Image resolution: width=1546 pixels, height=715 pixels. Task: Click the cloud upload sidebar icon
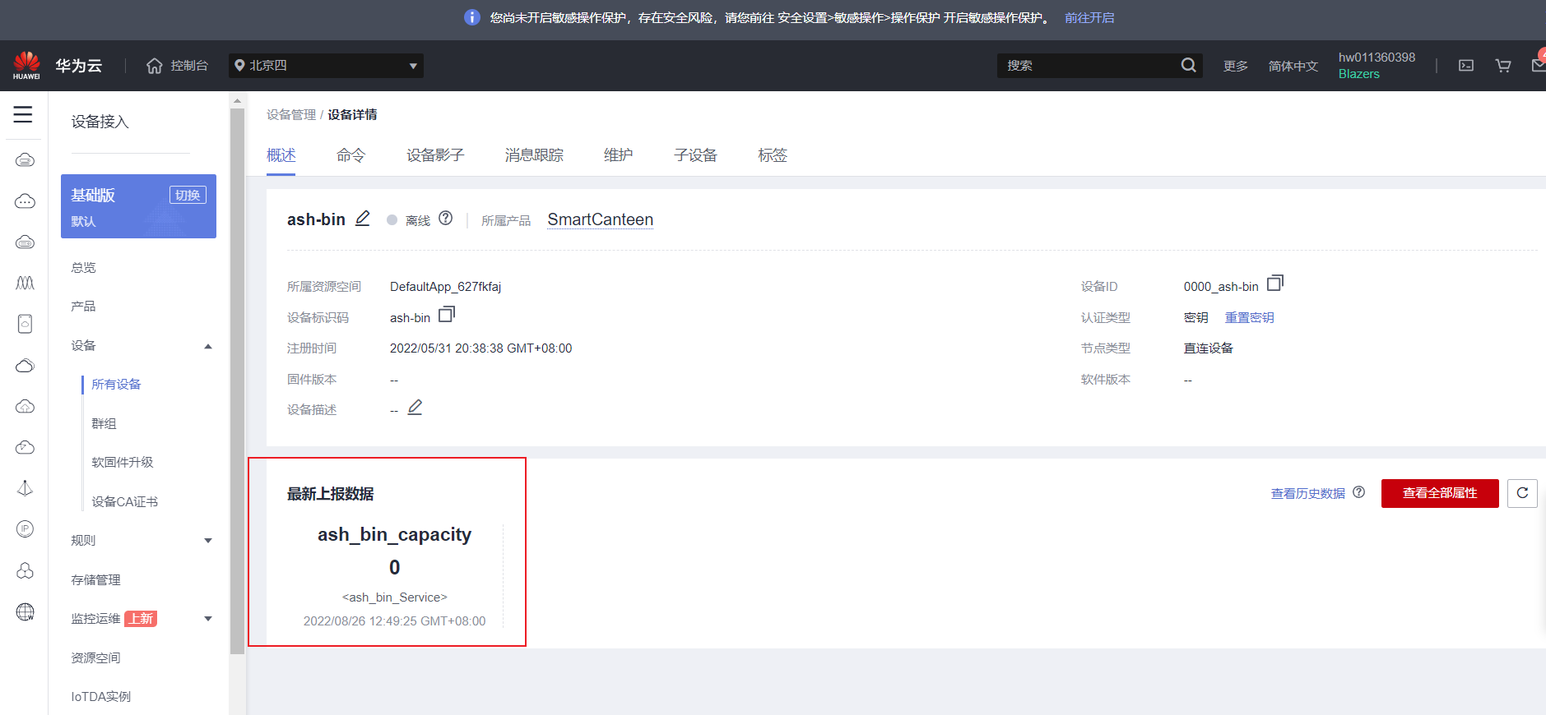tap(25, 406)
